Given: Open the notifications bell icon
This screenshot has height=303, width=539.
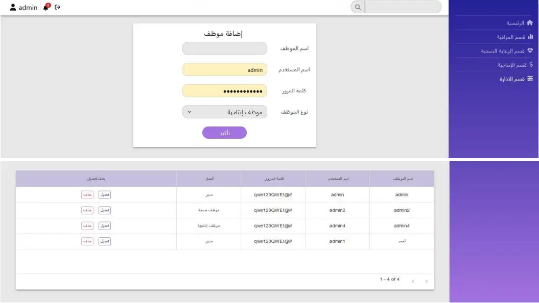Looking at the screenshot, I should point(46,7).
